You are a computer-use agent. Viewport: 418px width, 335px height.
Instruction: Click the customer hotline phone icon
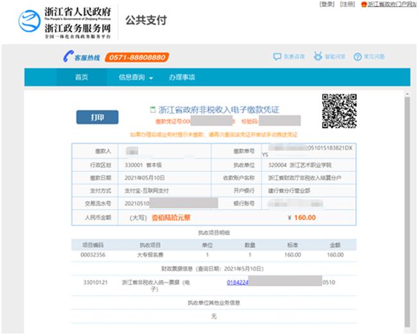67,57
